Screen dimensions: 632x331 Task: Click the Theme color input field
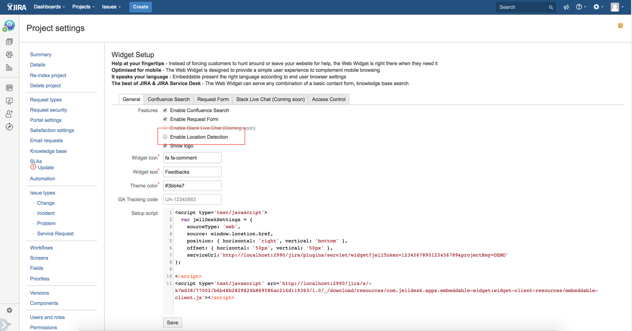coord(192,186)
